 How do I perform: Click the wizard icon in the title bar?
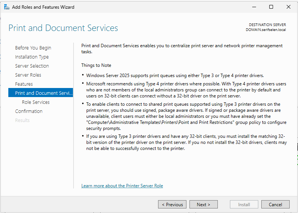7,7
